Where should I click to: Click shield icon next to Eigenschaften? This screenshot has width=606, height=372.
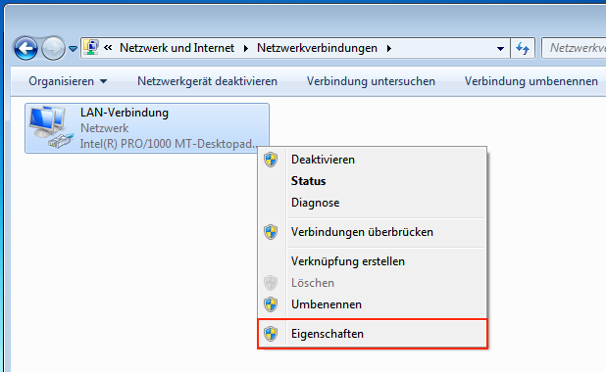(x=271, y=334)
